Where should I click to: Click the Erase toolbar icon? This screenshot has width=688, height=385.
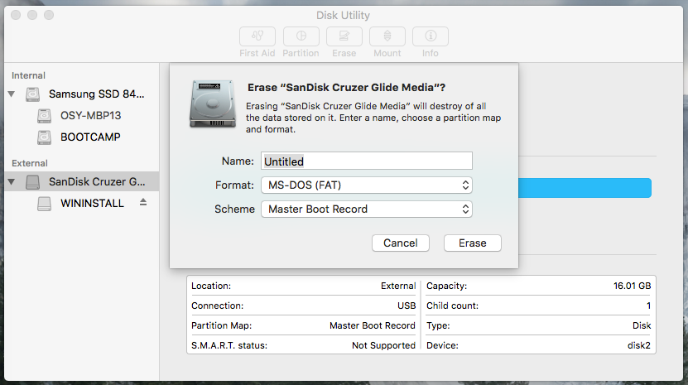tap(344, 36)
